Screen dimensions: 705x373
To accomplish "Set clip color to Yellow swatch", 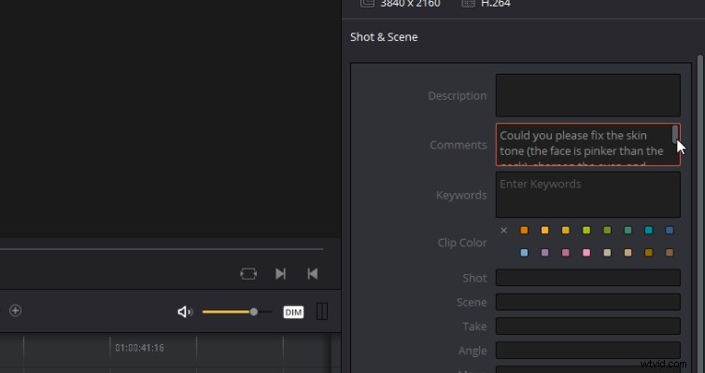I will pos(565,230).
